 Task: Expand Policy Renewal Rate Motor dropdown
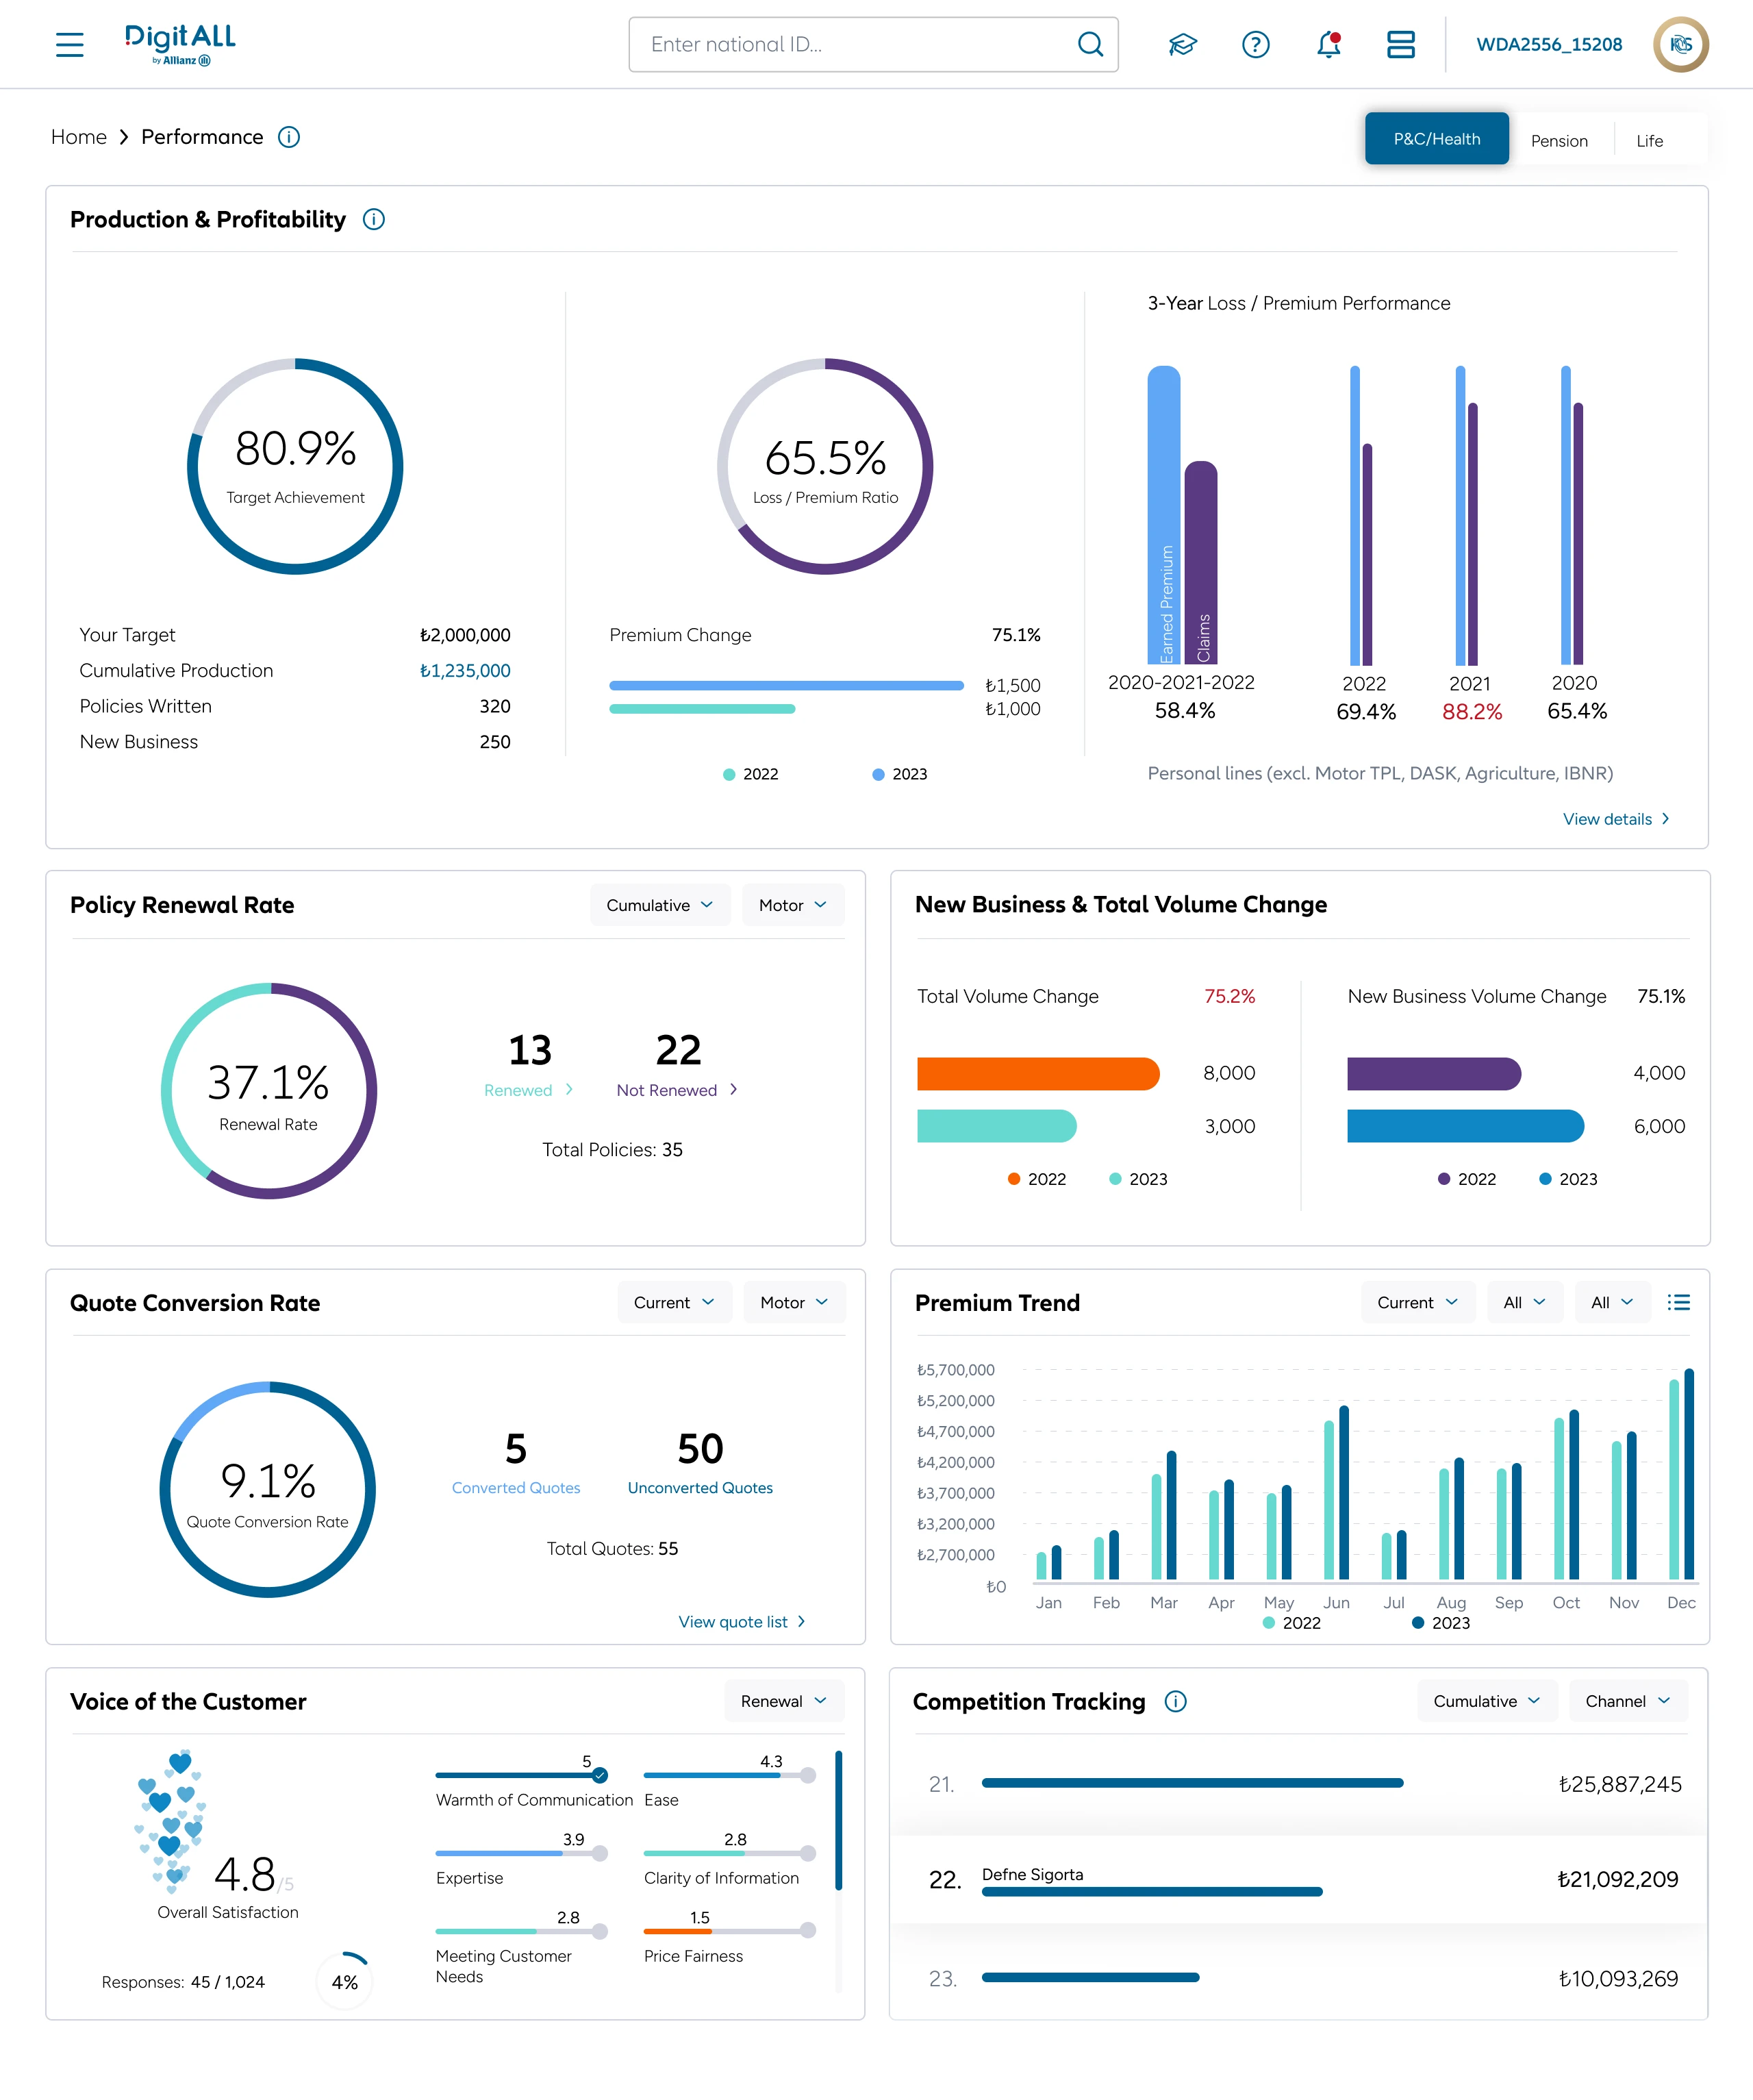(793, 905)
